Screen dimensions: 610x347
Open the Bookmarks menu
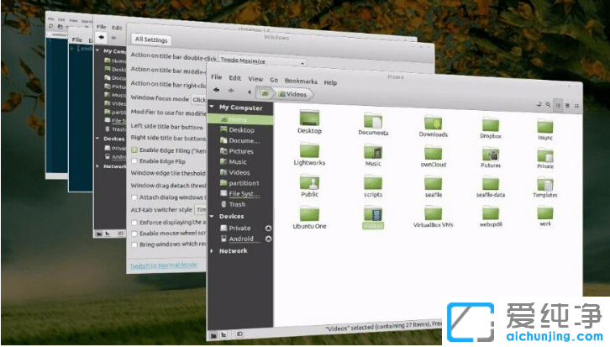(300, 82)
